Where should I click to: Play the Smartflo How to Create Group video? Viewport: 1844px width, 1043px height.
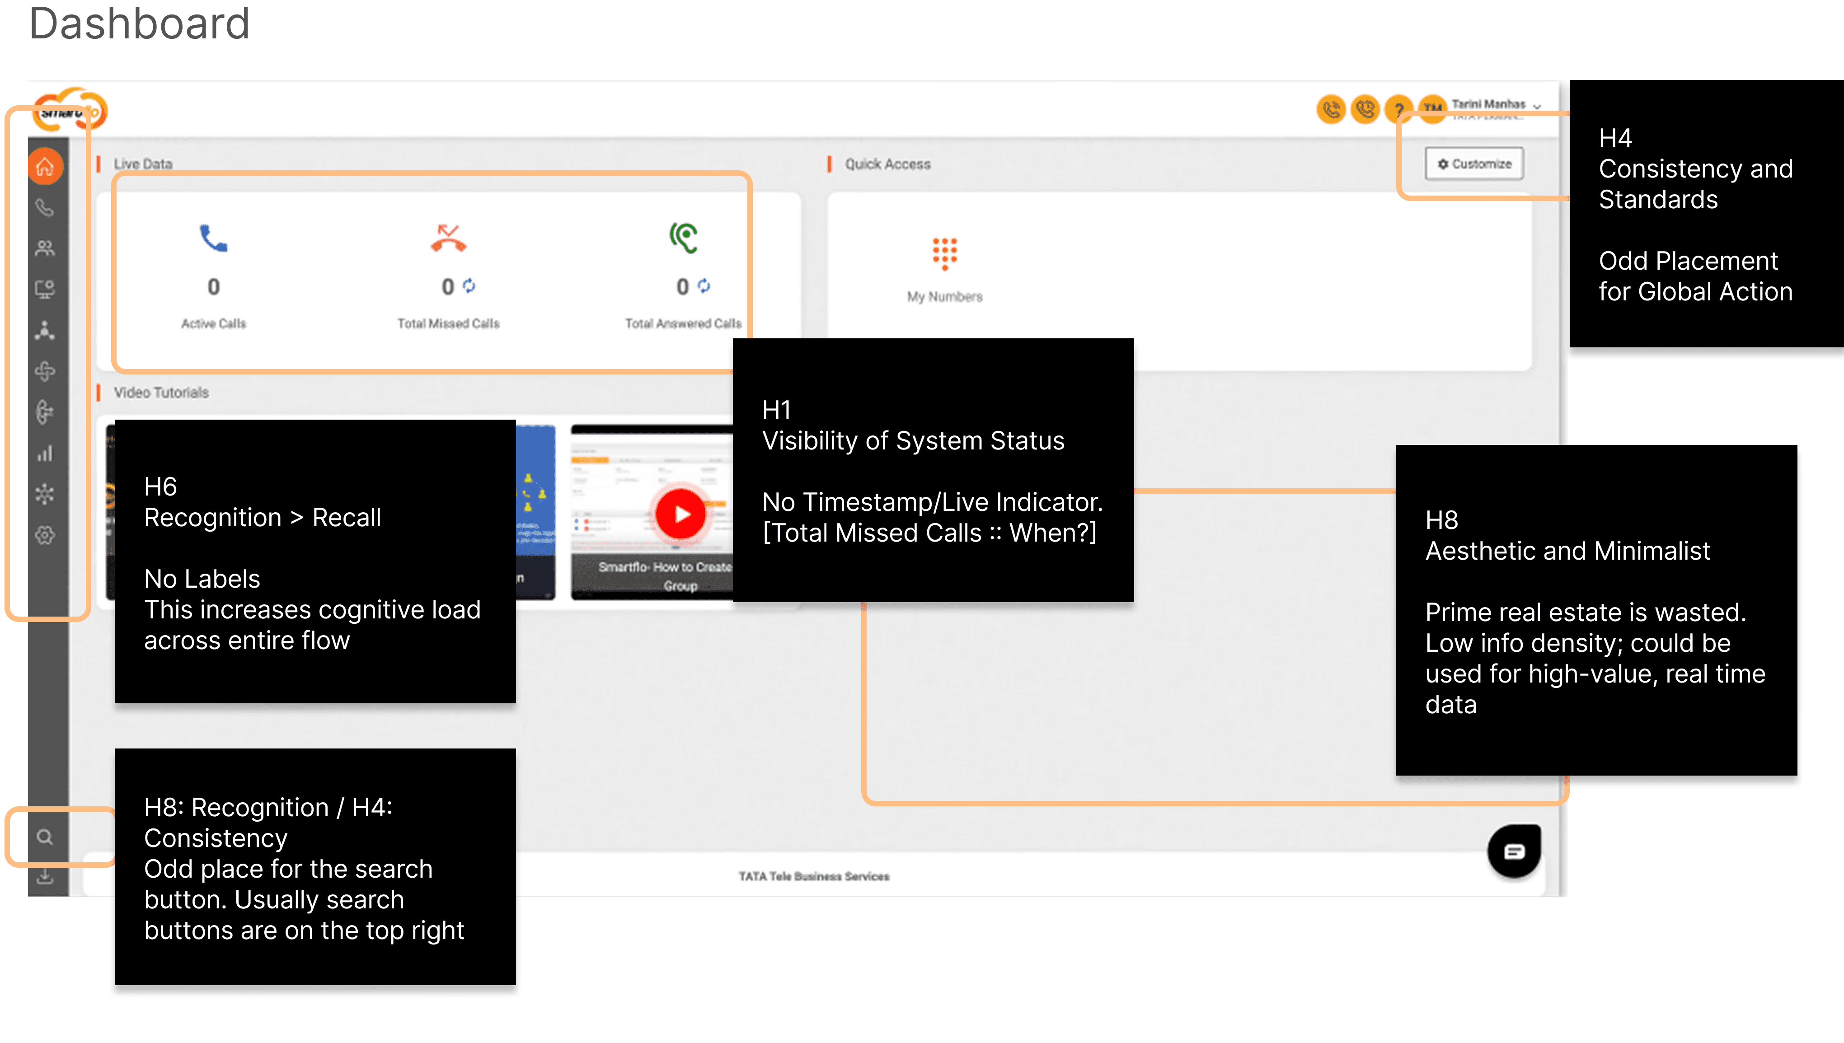680,514
